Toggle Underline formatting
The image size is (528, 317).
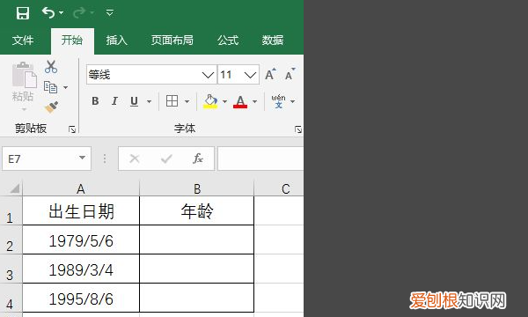[134, 101]
